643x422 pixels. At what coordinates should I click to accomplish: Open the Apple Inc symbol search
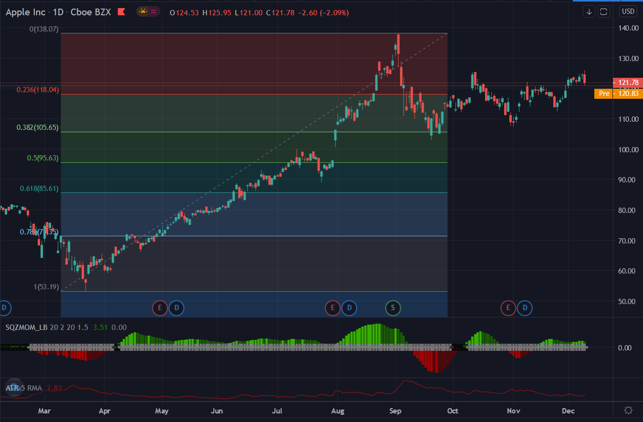point(25,12)
